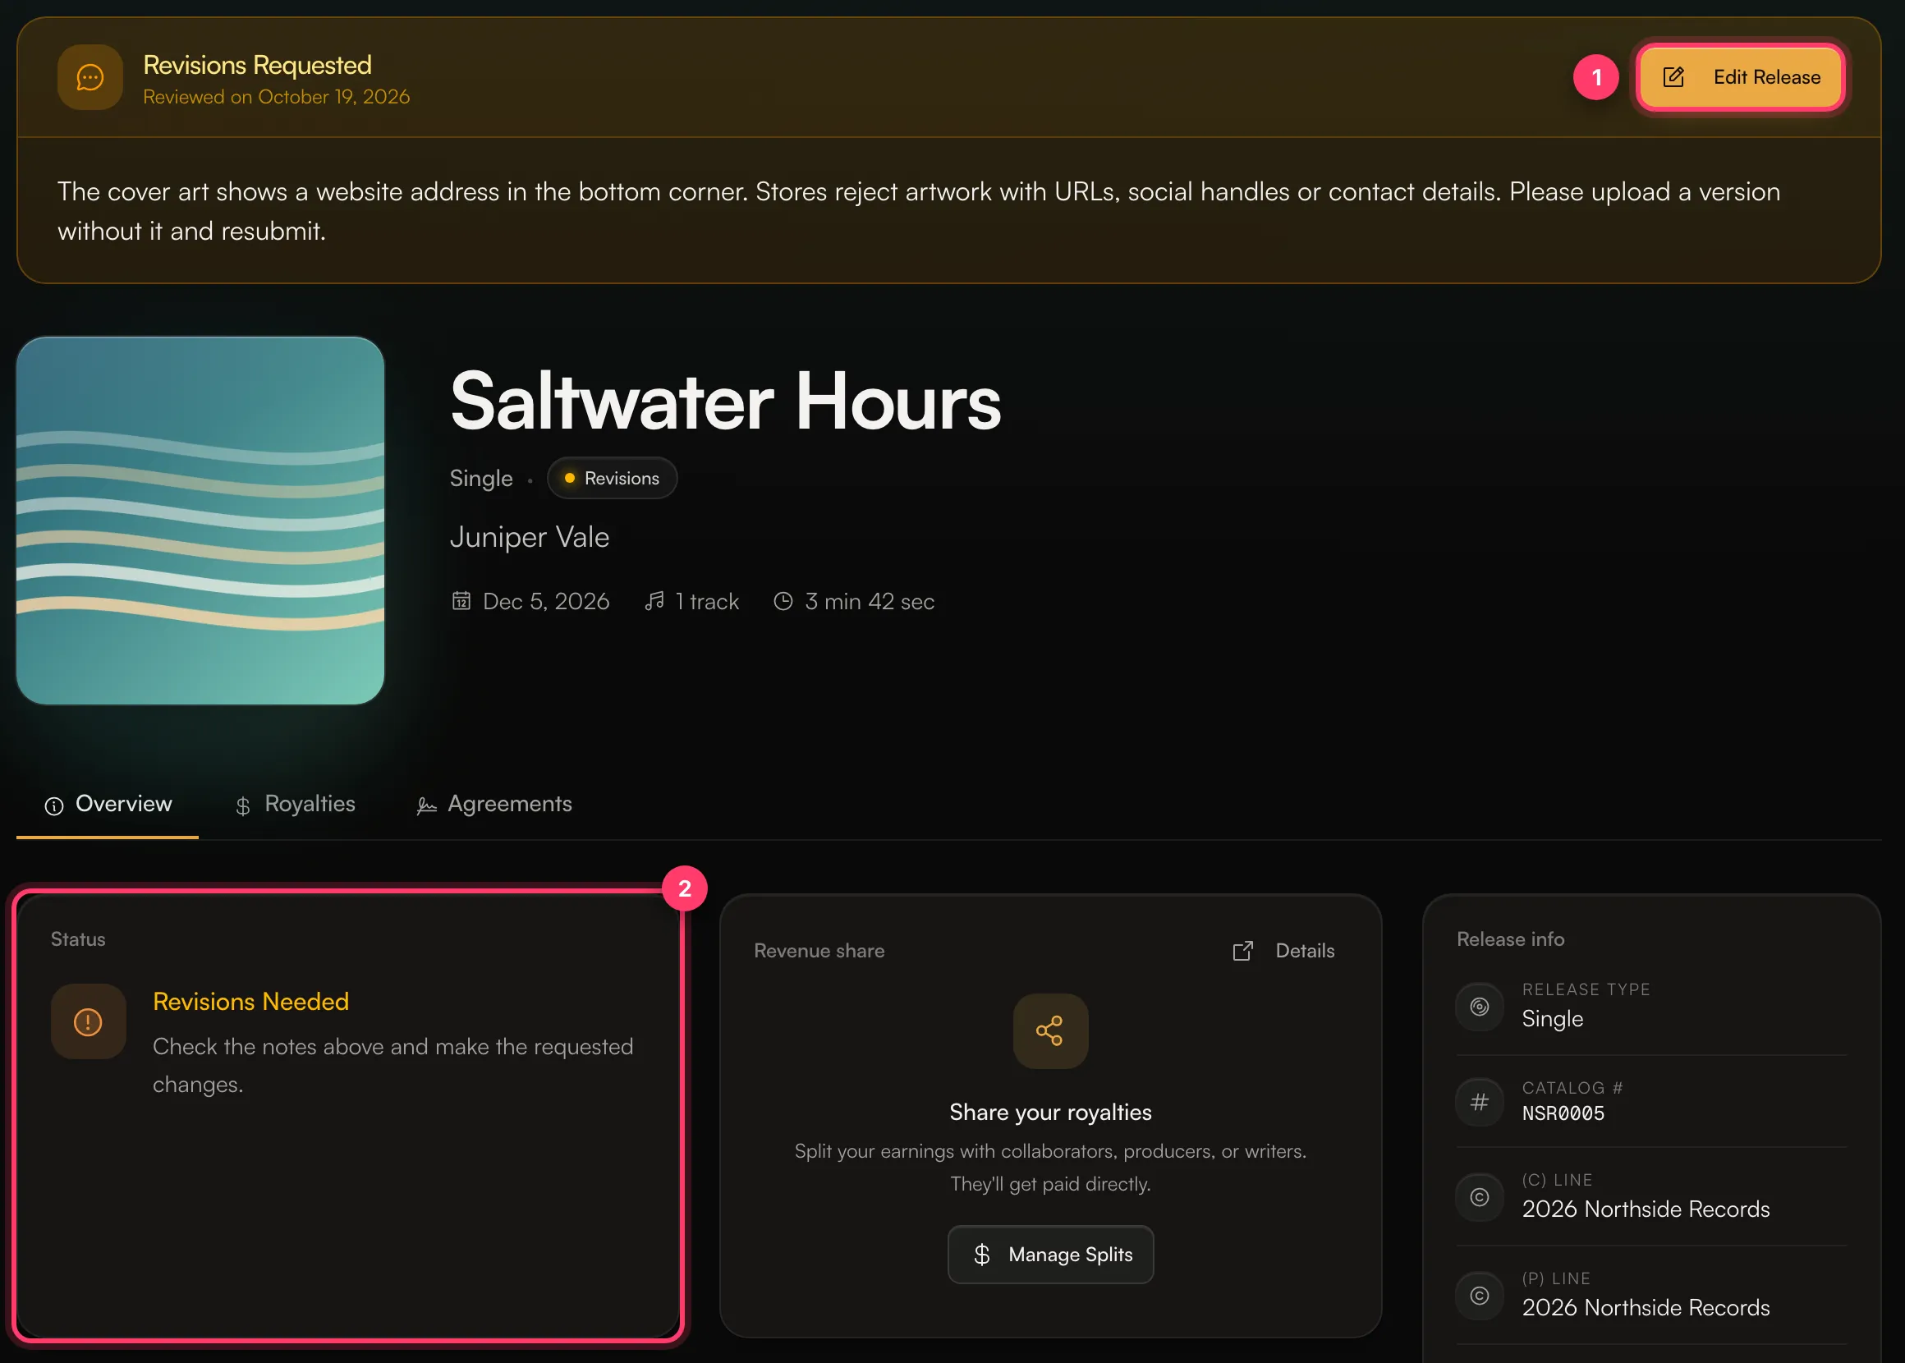Click the Release Type value Single
Viewport: 1905px width, 1363px height.
coord(1553,1019)
